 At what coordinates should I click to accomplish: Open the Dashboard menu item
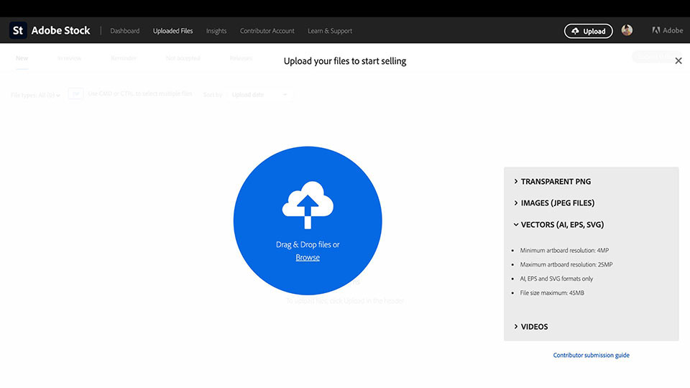[x=124, y=31]
